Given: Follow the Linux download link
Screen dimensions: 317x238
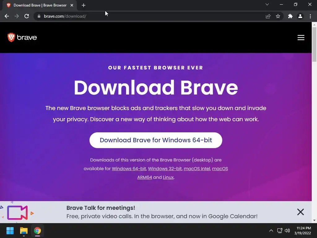Looking at the screenshot, I should point(168,177).
